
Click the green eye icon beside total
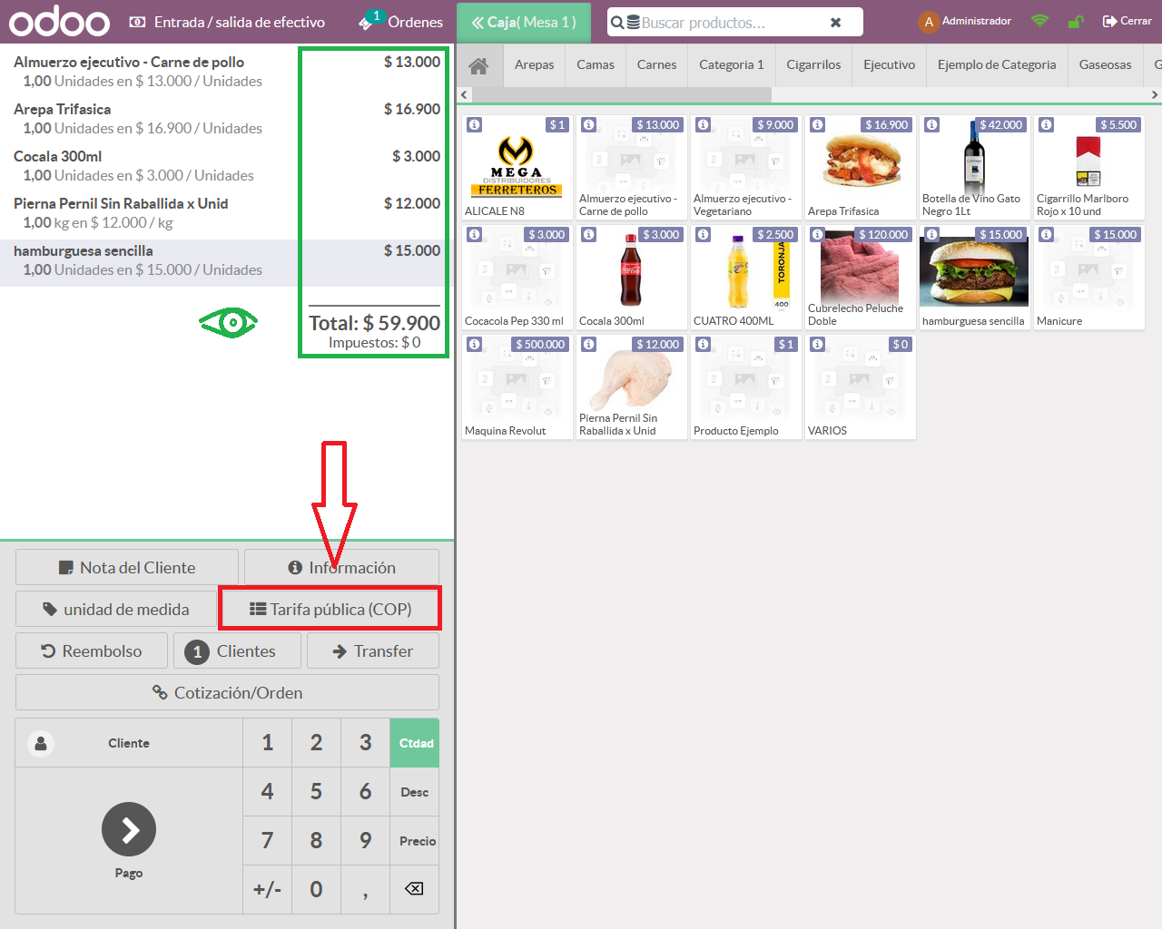pos(229,322)
